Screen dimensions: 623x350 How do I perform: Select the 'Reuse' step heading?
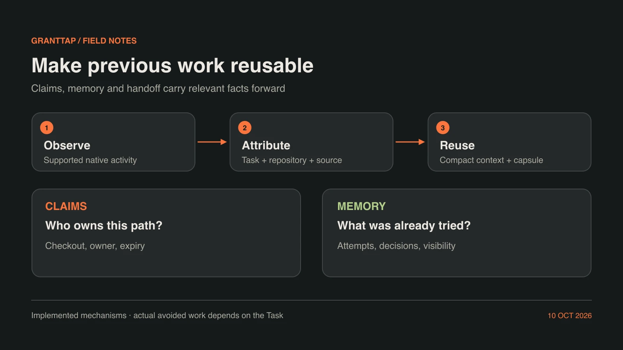click(457, 145)
